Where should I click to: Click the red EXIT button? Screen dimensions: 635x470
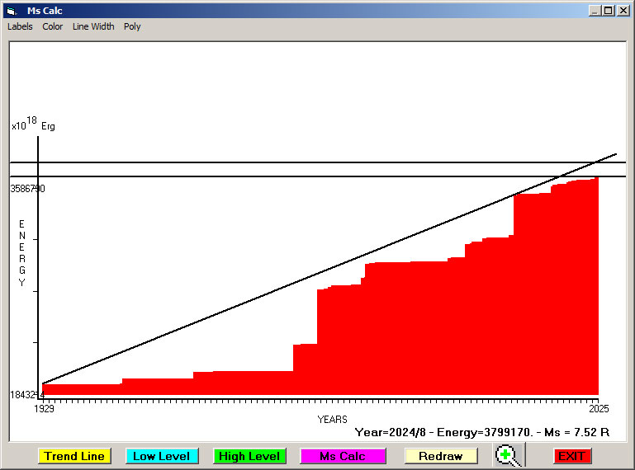tap(571, 456)
